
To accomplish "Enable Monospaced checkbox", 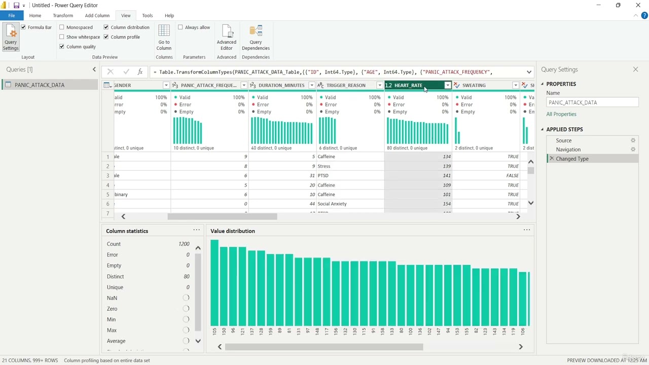I will coord(62,27).
